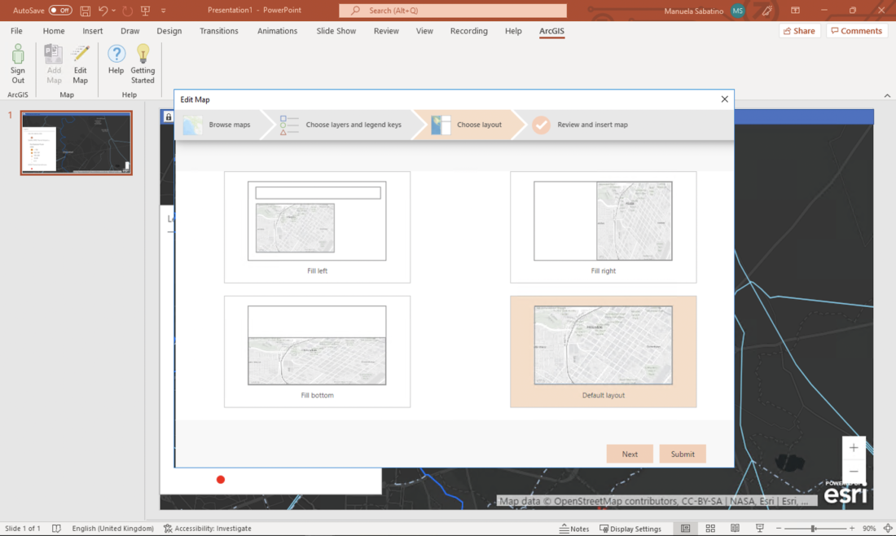Click the pen icon near account
This screenshot has width=896, height=536.
[766, 11]
